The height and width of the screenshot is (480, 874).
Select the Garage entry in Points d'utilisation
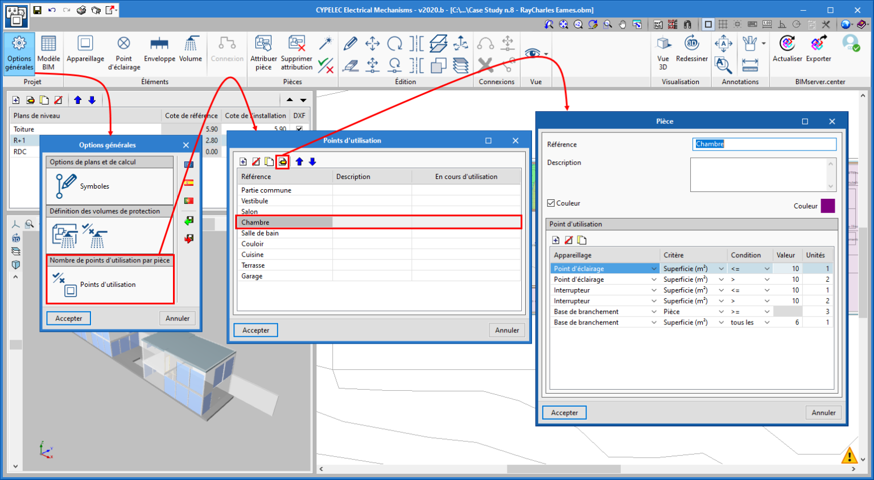[252, 276]
